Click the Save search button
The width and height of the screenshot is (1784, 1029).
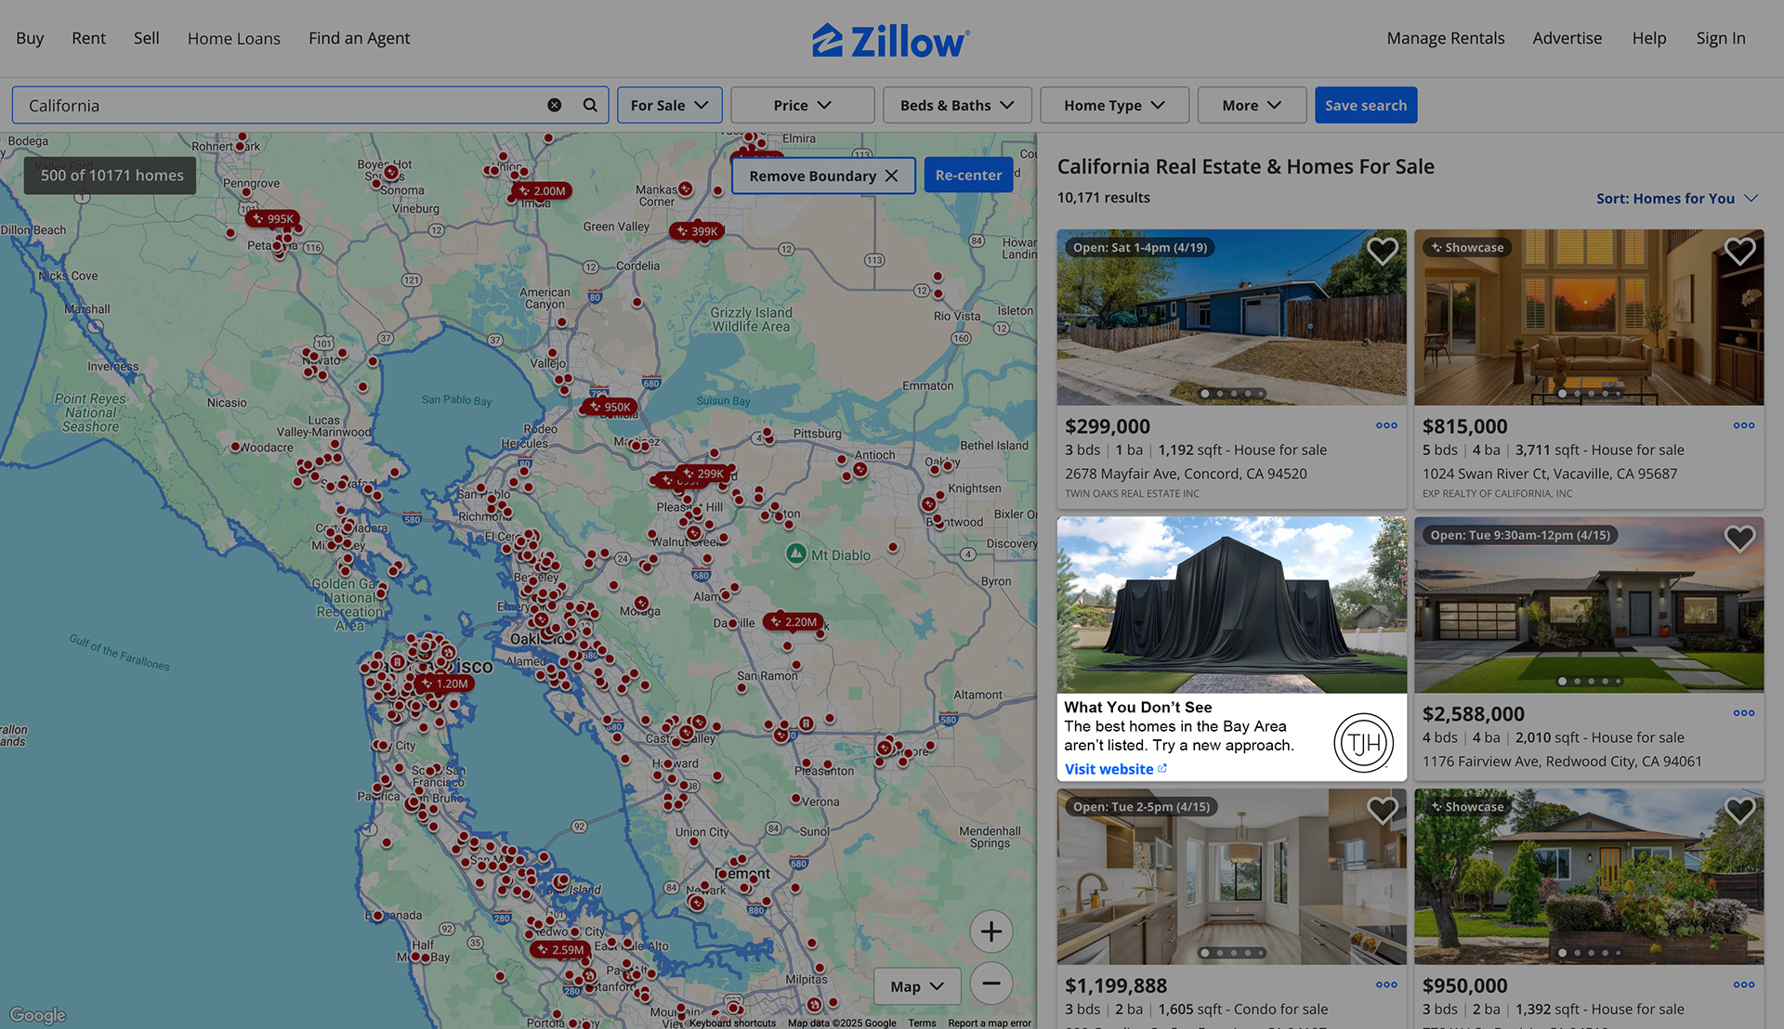(1365, 105)
